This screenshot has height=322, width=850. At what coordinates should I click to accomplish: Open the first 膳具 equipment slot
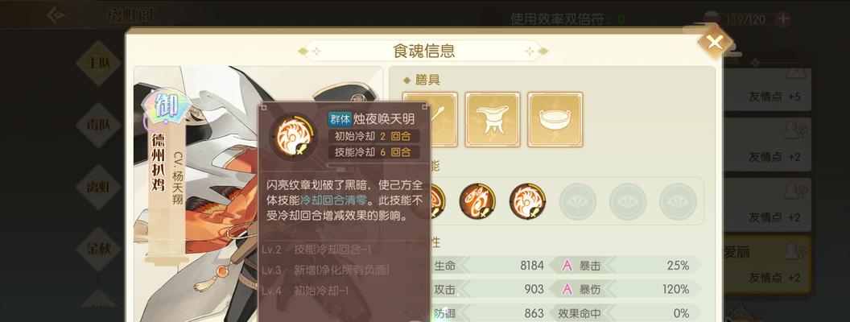click(444, 119)
